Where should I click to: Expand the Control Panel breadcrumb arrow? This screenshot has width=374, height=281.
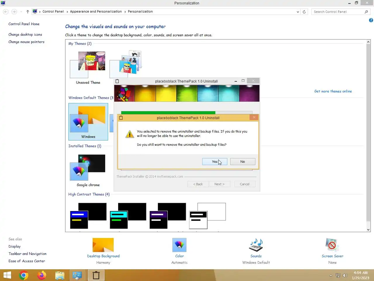(x=67, y=12)
